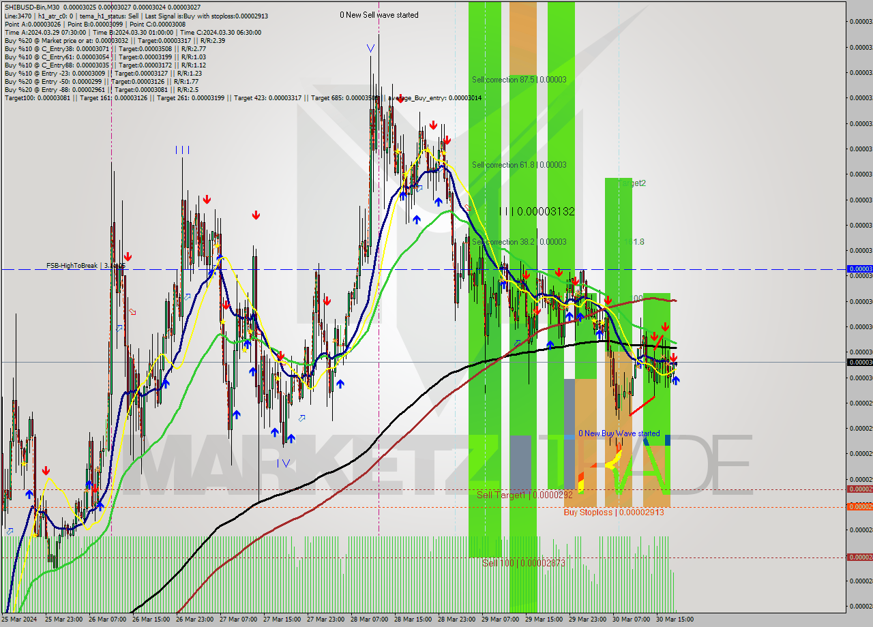The height and width of the screenshot is (627, 873).
Task: Click the 'Buy %10 @ C_Entry61' line
Action: (x=105, y=57)
